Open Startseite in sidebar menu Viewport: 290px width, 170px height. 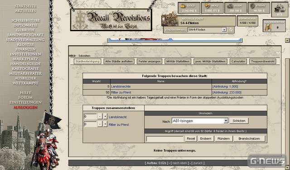pos(25,6)
